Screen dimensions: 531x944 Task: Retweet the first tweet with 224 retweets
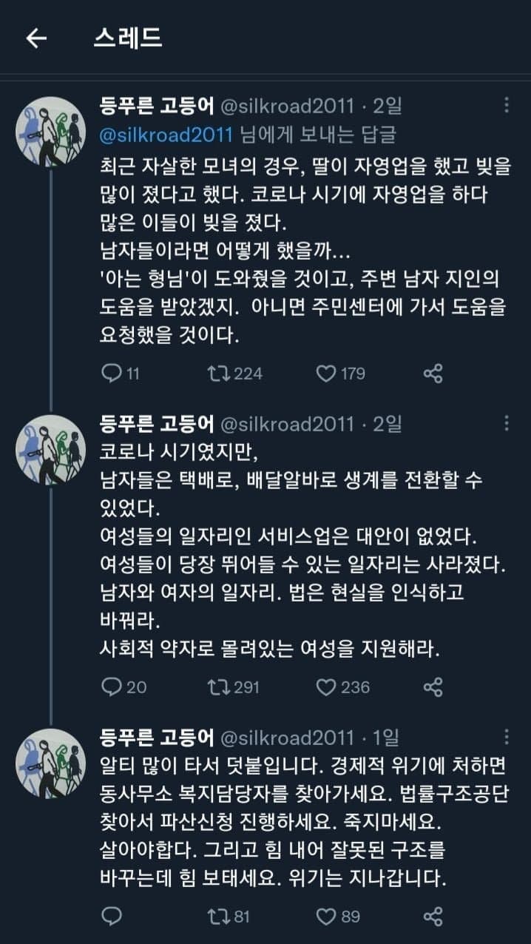(x=218, y=374)
